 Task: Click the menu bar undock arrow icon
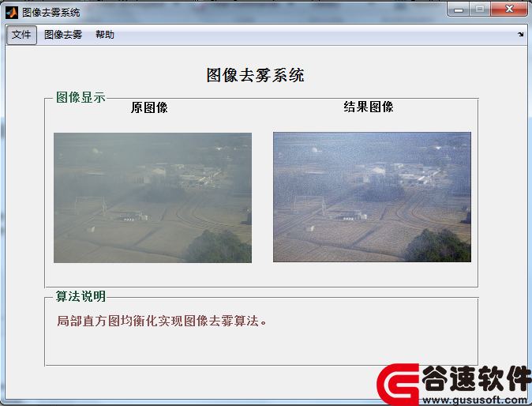tap(520, 34)
